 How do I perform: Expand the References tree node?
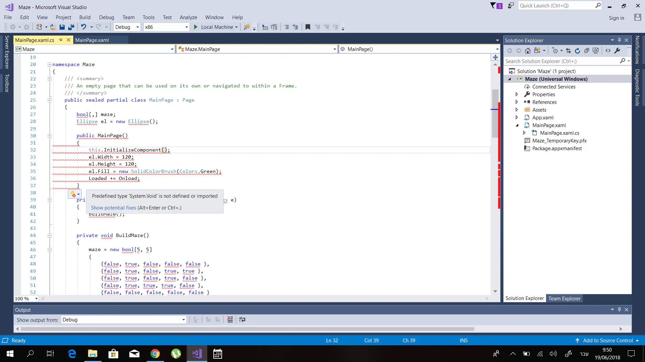517,102
